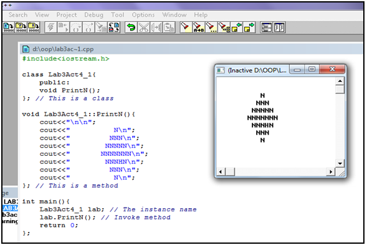Open the View menu
Viewport: 367px width, 245px height.
(x=42, y=15)
